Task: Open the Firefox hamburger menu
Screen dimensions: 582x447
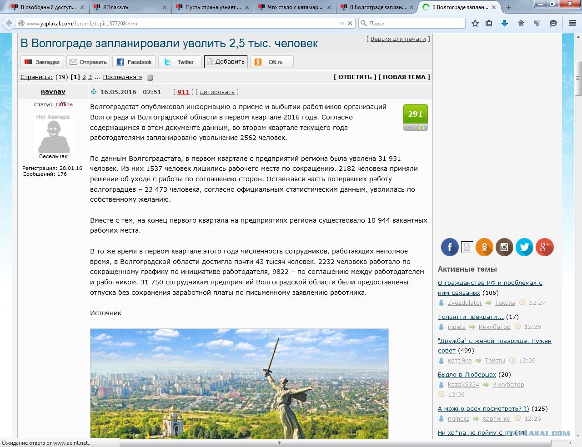Action: 572,23
